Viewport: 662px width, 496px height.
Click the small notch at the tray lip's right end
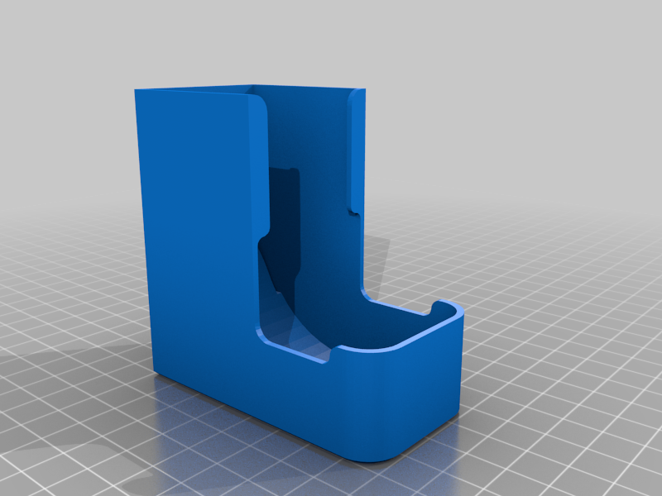pos(435,307)
